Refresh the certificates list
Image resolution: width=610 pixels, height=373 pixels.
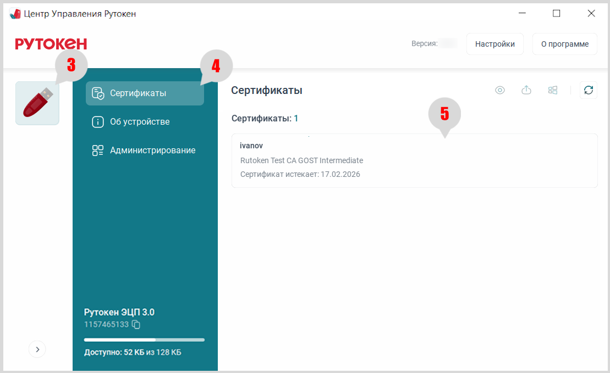pos(589,90)
